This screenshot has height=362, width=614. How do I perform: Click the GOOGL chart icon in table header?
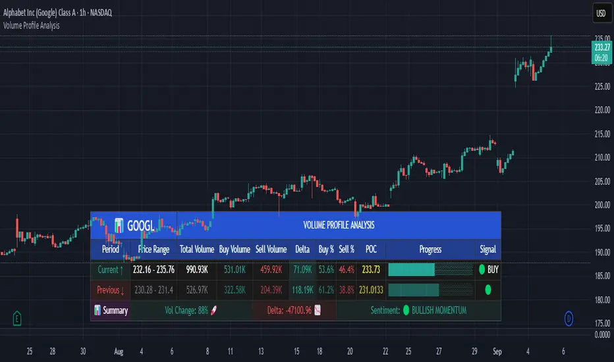pos(119,225)
